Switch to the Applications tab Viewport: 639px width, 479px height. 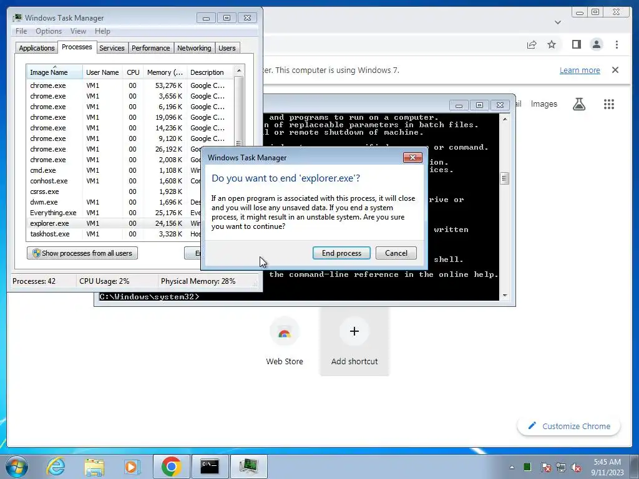click(37, 48)
